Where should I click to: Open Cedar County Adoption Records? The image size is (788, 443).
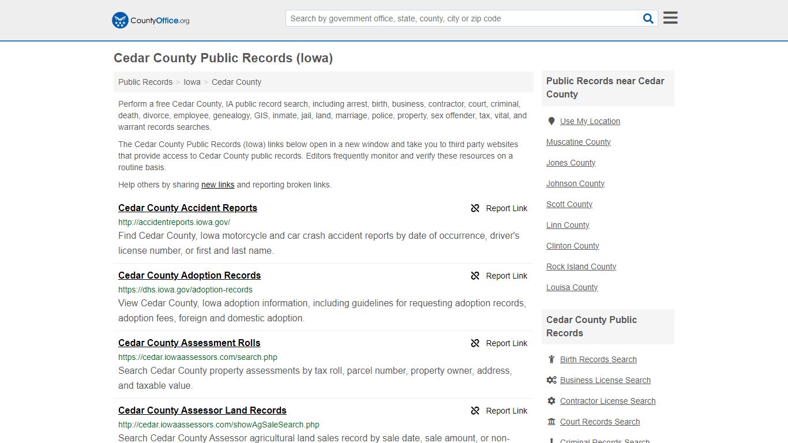tap(189, 276)
